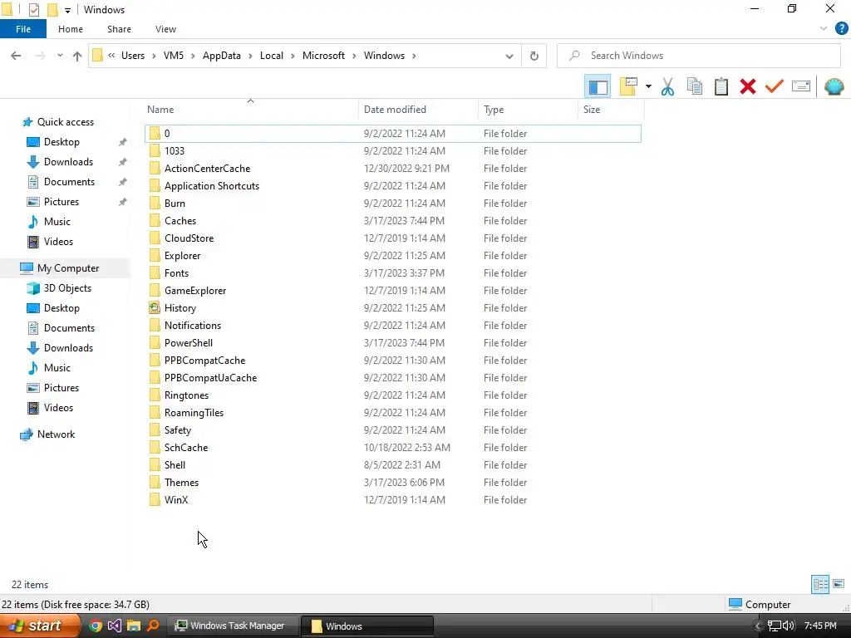The height and width of the screenshot is (638, 851).
Task: Go up one folder level
Action: pos(77,56)
